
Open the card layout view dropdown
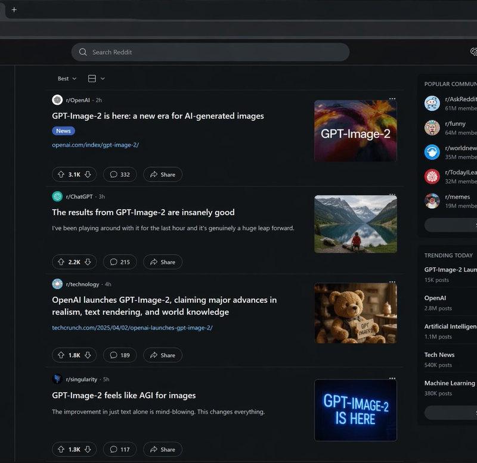[96, 79]
